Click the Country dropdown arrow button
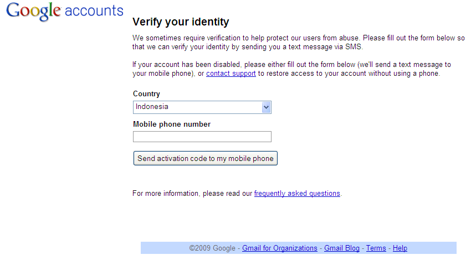Viewport: 471px width, 260px height. [266, 107]
